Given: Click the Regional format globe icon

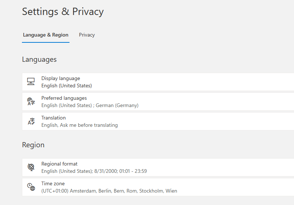Looking at the screenshot, I should point(31,167).
